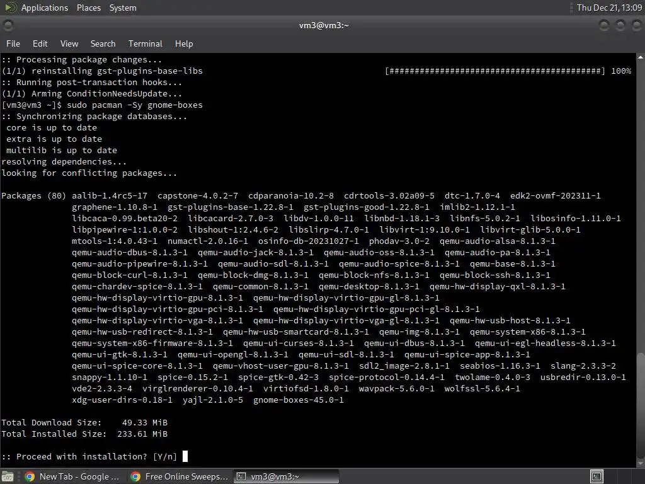Click the 'Running post-transaction hooks...' line
This screenshot has width=645, height=484.
[91, 83]
